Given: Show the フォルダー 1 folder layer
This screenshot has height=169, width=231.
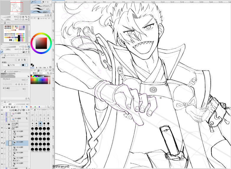Looking at the screenshot, I should [2, 124].
